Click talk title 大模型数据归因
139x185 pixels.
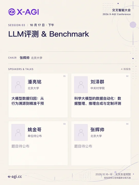(x=28, y=101)
